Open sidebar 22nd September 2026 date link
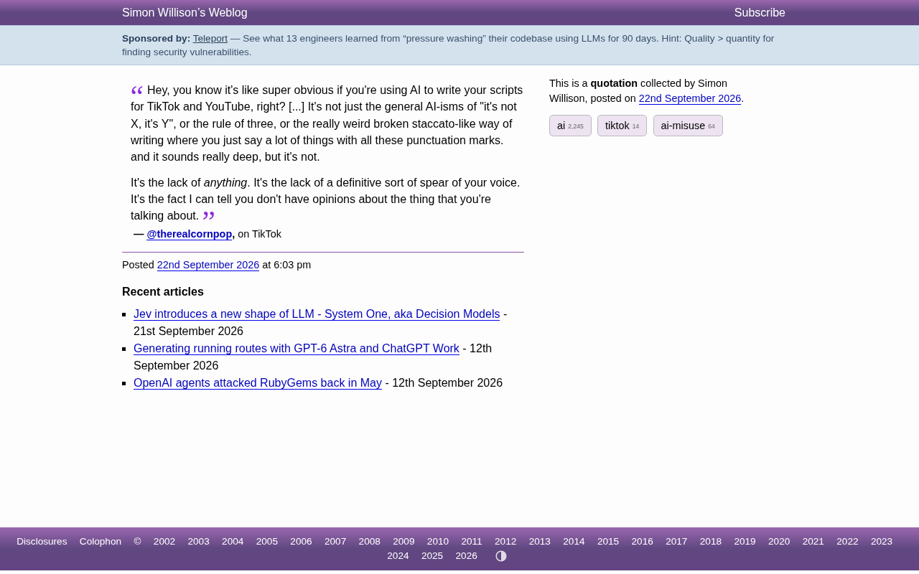919x574 pixels. [690, 98]
